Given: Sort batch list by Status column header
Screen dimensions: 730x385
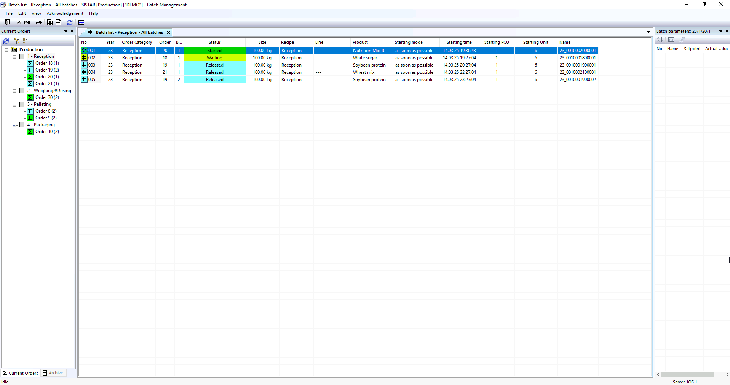Looking at the screenshot, I should click(214, 42).
